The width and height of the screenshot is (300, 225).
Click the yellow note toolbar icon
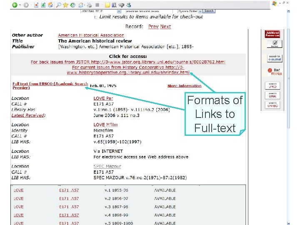click(x=107, y=5)
